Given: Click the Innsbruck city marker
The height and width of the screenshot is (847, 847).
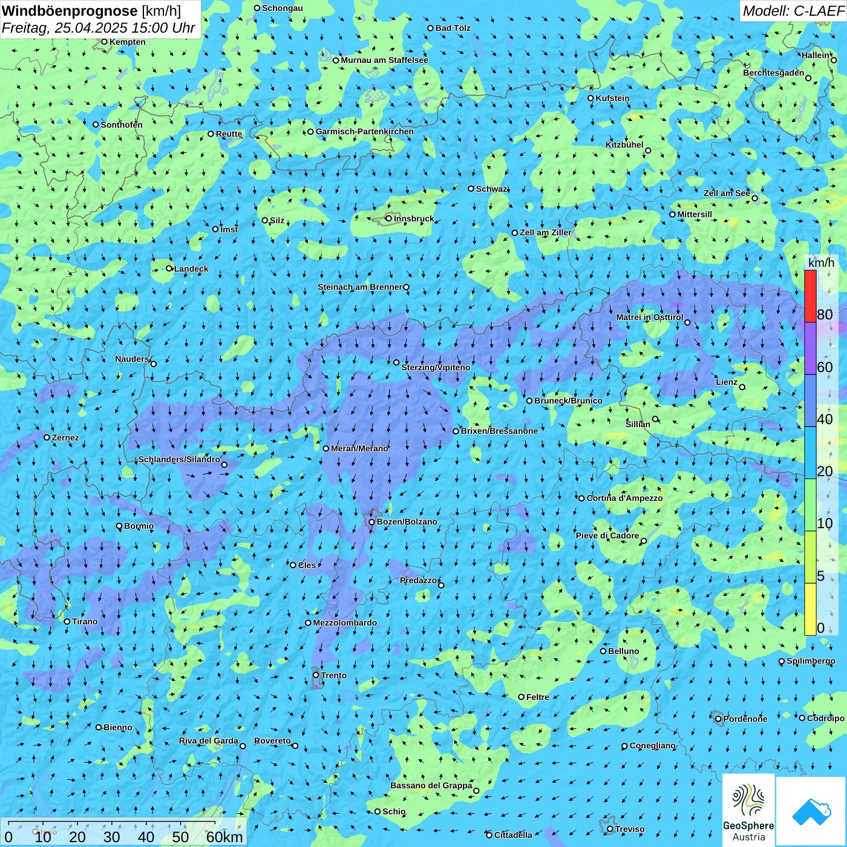Looking at the screenshot, I should 389,218.
